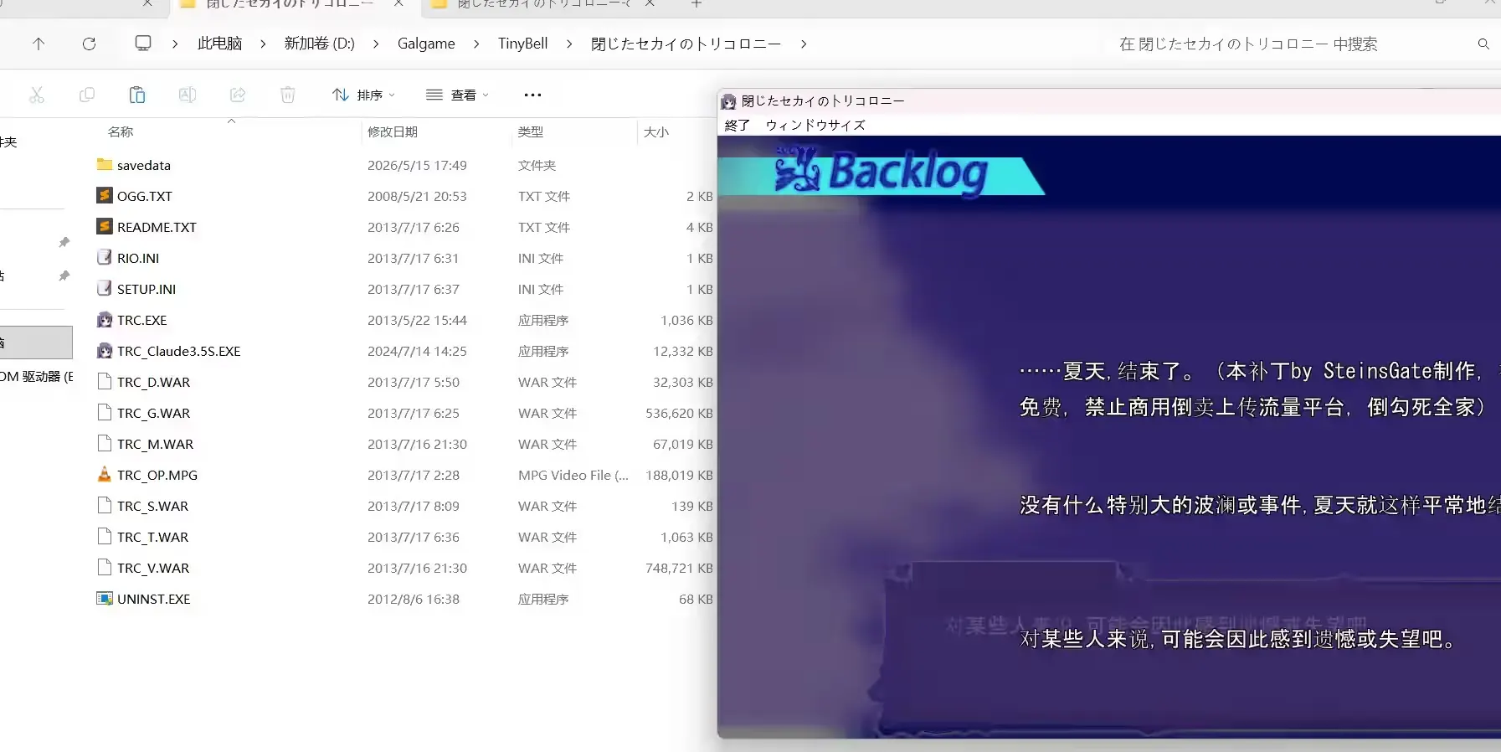Select the savedata folder icon

[105, 165]
